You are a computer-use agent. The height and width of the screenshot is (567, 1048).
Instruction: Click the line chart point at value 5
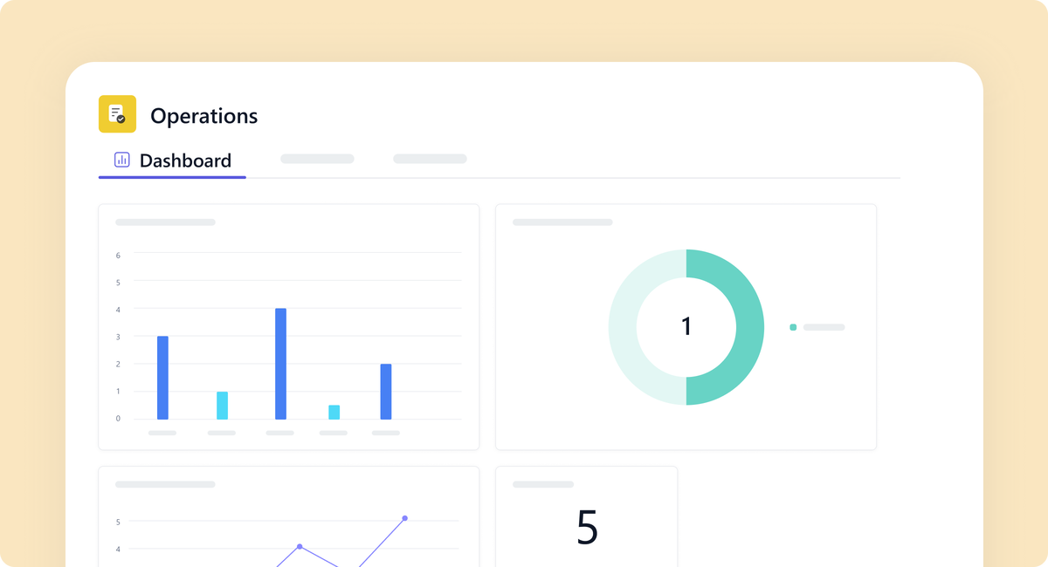tap(404, 518)
